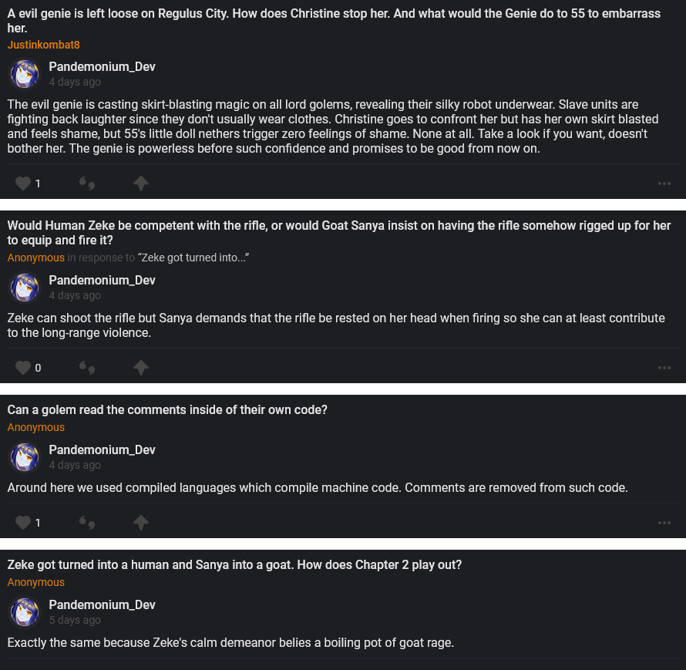Click Pandemonium_Dev avatar on goat rage answer
Screen dimensions: 686x670
click(25, 612)
